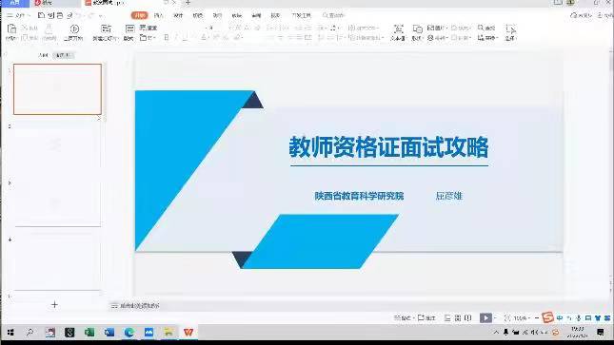614x345 pixels.
Task: Switch to reading view icon
Action: [x=468, y=318]
